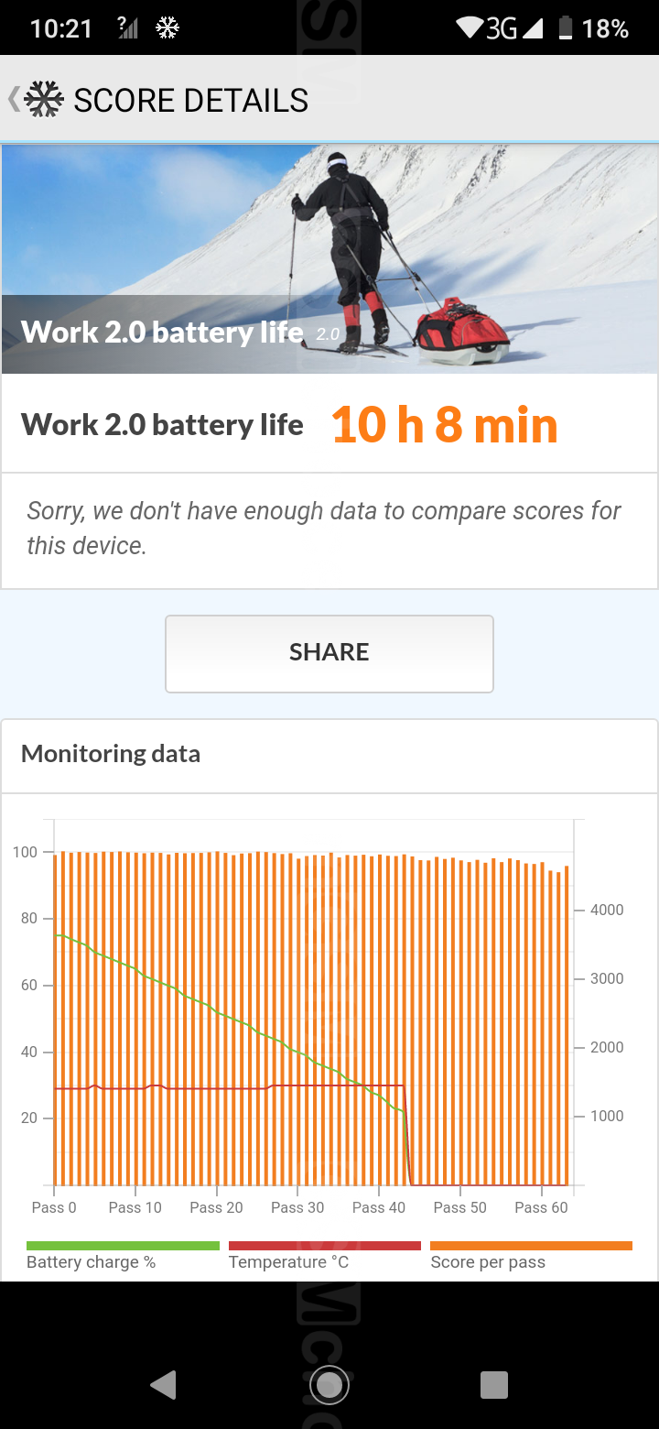Image resolution: width=659 pixels, height=1429 pixels.
Task: Tap the skier banner image
Action: click(329, 258)
